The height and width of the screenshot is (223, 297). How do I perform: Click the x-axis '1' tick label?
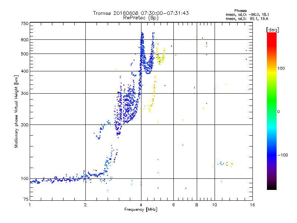tap(30, 205)
